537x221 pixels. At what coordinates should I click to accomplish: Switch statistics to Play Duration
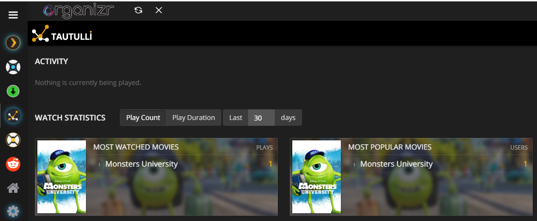(x=194, y=118)
